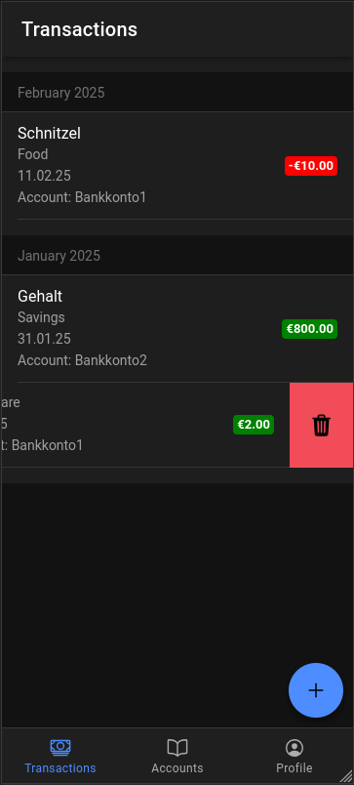The image size is (354, 785).
Task: Click the Profile person icon
Action: tap(295, 748)
